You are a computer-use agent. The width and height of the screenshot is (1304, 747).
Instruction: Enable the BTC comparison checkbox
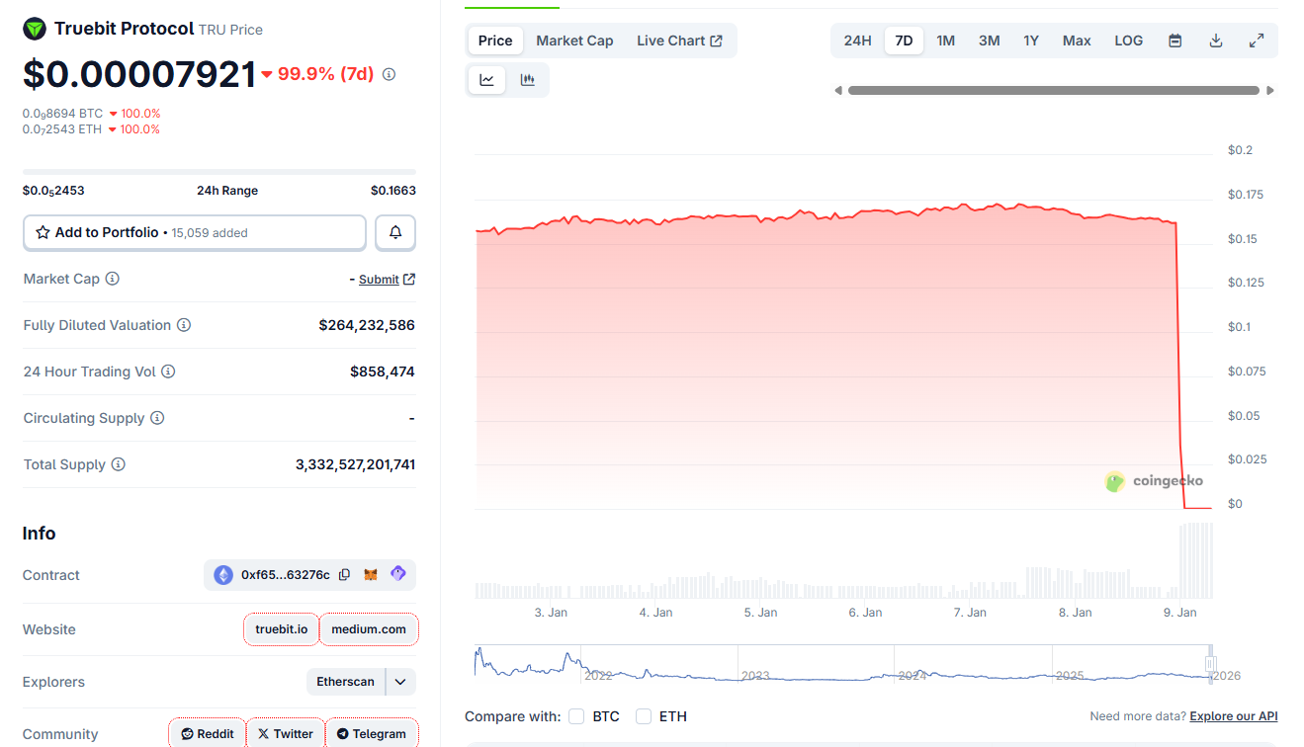576,715
